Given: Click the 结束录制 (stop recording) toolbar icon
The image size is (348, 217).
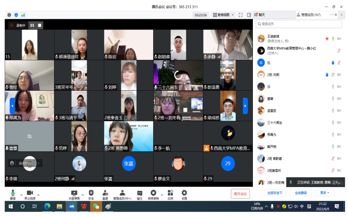Looking at the screenshot, I should [x=153, y=193].
